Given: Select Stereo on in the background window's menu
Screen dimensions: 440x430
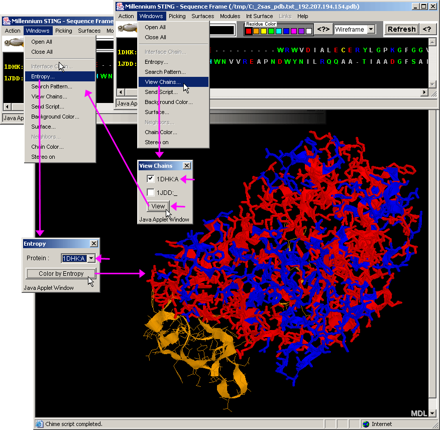Looking at the screenshot, I should (x=60, y=157).
